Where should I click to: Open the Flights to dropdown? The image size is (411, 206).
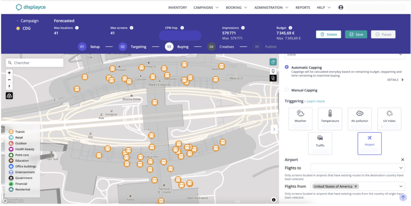click(358, 168)
